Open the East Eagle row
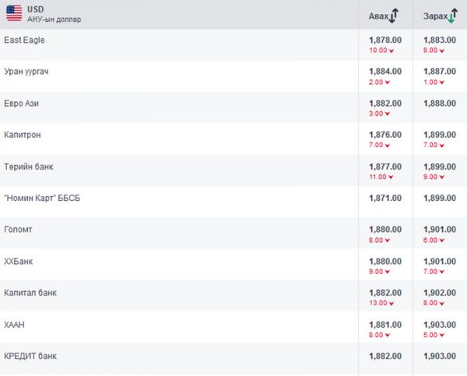 pyautogui.click(x=24, y=40)
